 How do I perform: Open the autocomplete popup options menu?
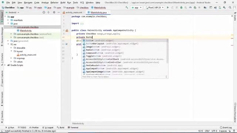tap(166, 77)
